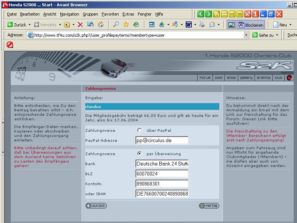
Task: Toggle the image display toolbar button
Action: pyautogui.click(x=231, y=25)
